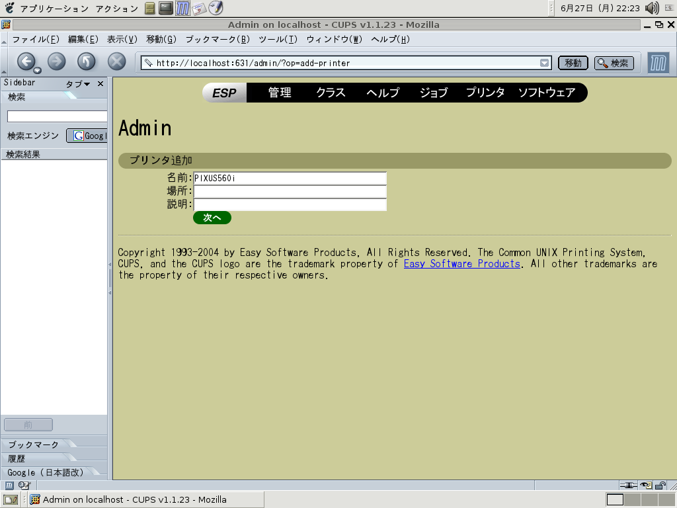Screen dimensions: 677x508
Task: Stop loading with the X toolbar button
Action: [x=116, y=62]
